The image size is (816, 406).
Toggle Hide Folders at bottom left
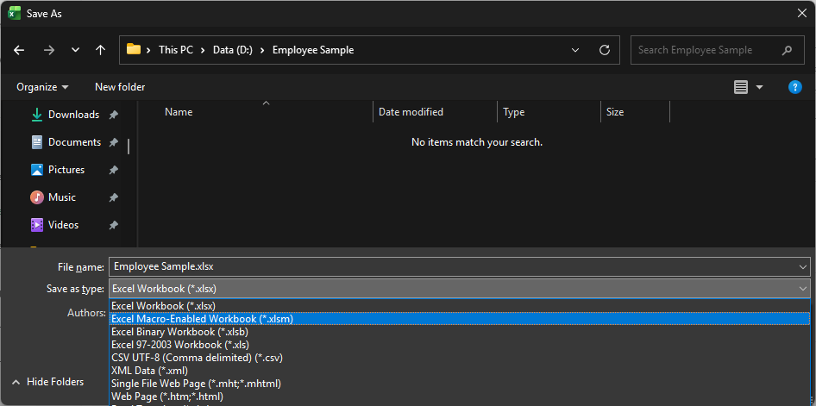coord(47,382)
